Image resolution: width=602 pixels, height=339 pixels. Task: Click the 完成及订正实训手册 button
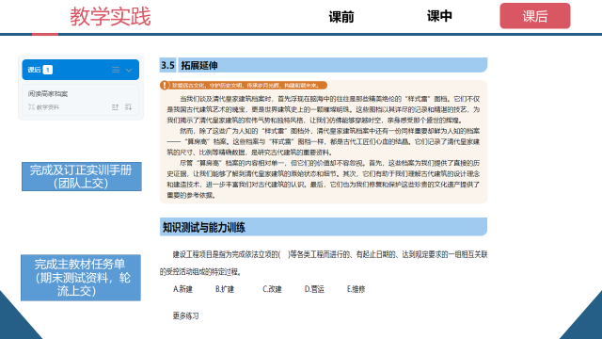82,176
